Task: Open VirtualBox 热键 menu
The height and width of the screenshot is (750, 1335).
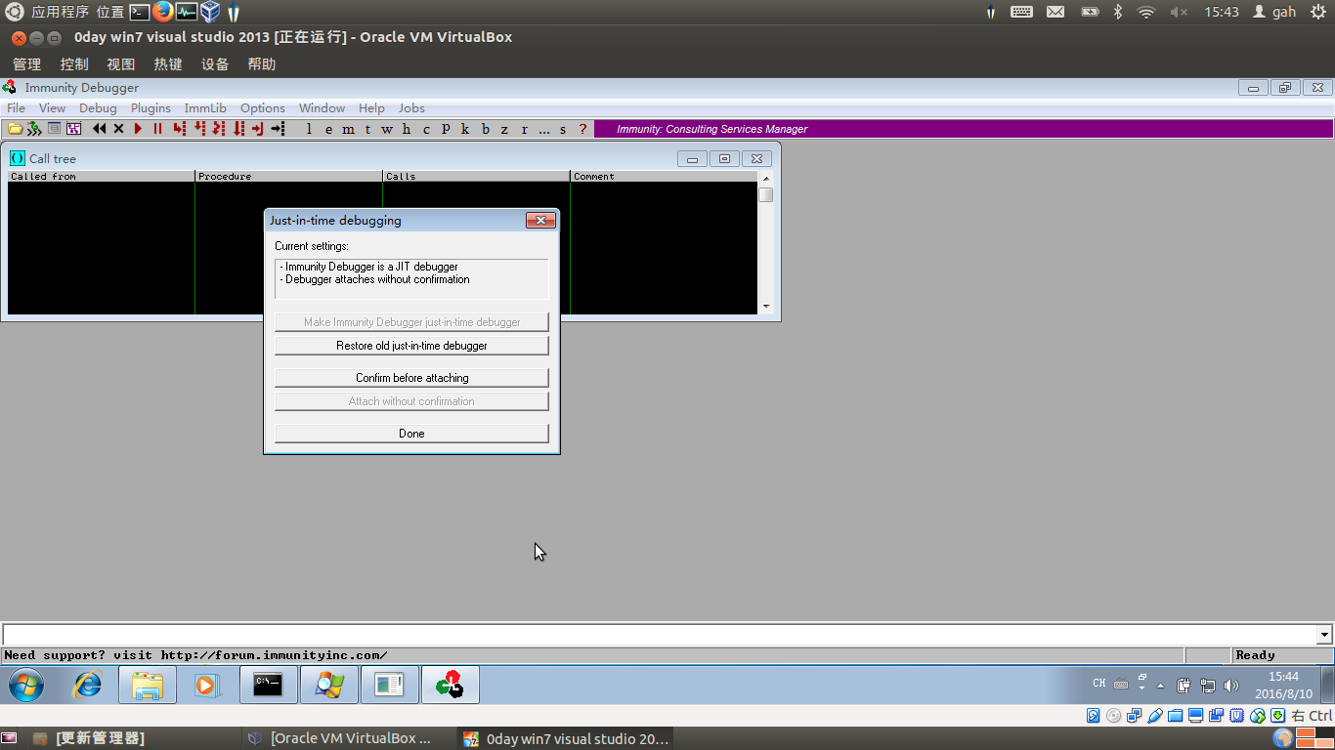Action: coord(168,64)
